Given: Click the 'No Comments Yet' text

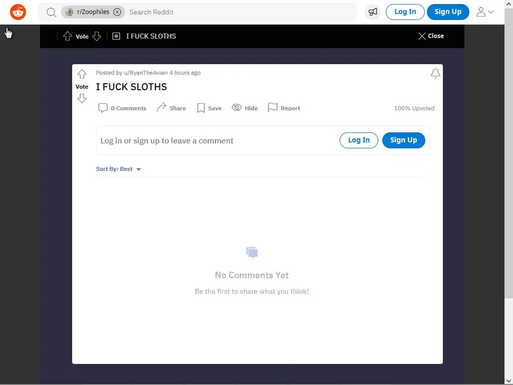Looking at the screenshot, I should [251, 275].
